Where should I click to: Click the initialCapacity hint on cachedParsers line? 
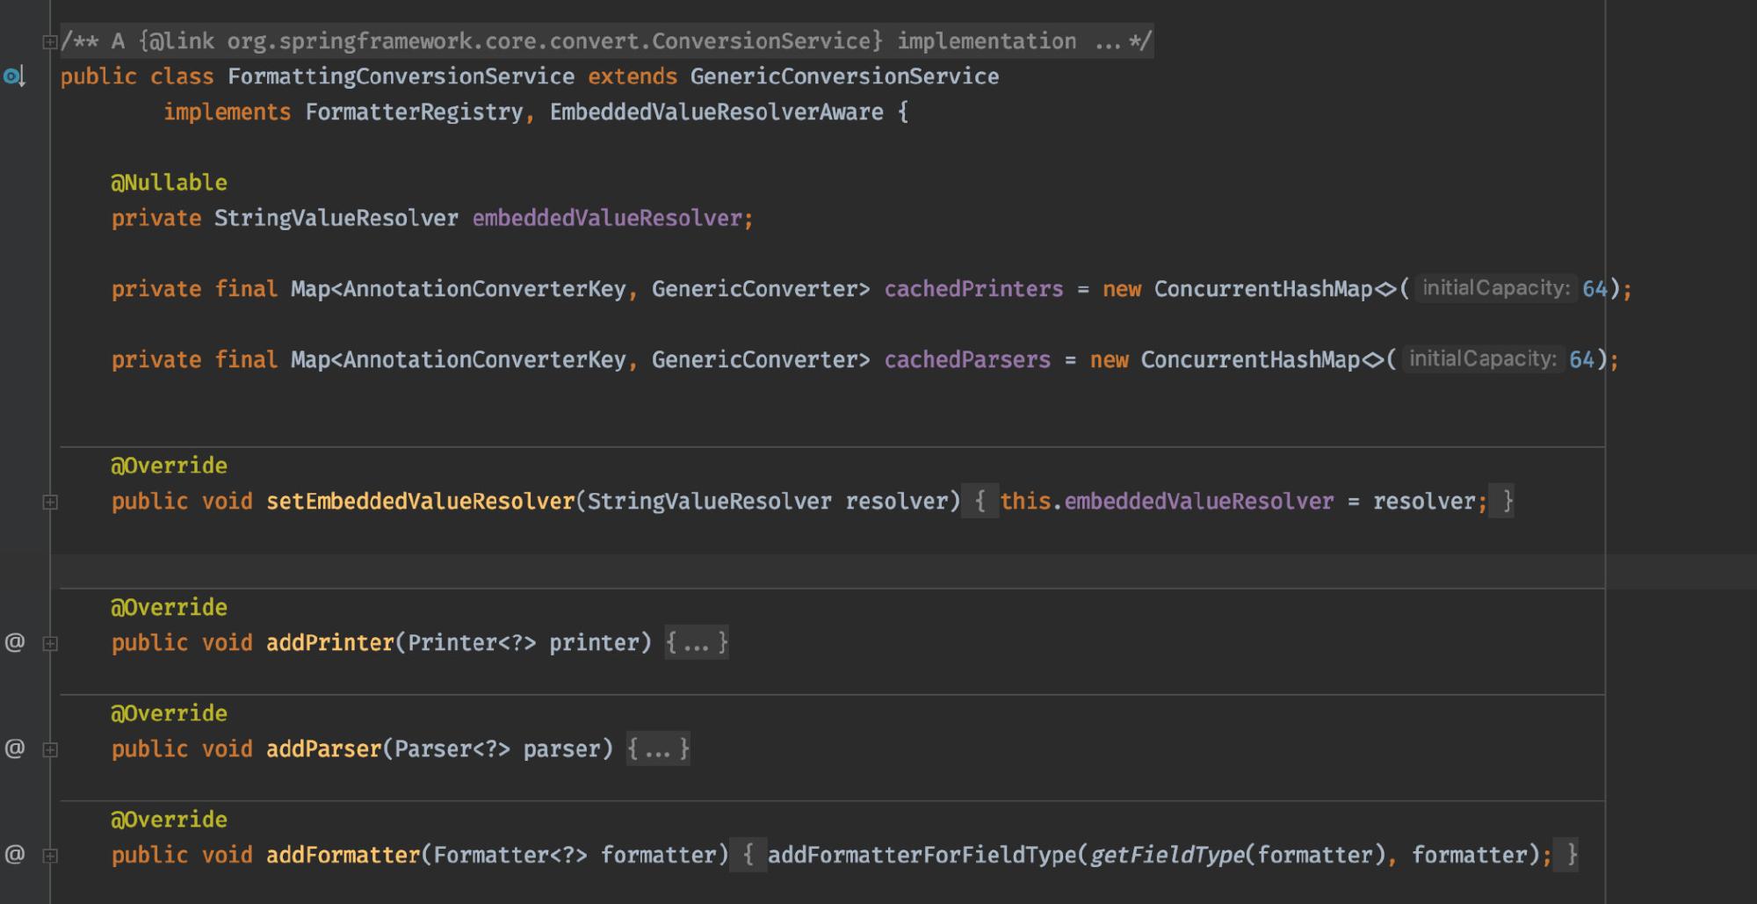1483,358
